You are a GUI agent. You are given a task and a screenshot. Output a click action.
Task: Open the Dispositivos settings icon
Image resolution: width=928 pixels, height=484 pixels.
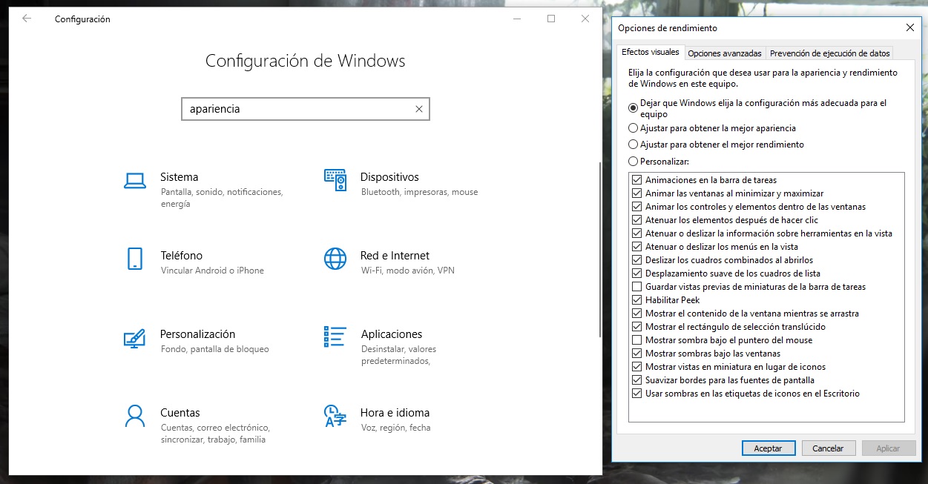click(335, 180)
